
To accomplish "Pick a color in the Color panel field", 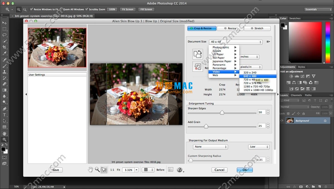I will click(305, 42).
